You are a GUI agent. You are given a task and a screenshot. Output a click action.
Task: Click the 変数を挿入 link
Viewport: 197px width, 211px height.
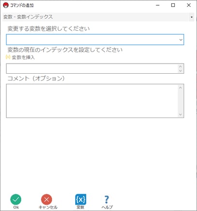click(x=23, y=57)
